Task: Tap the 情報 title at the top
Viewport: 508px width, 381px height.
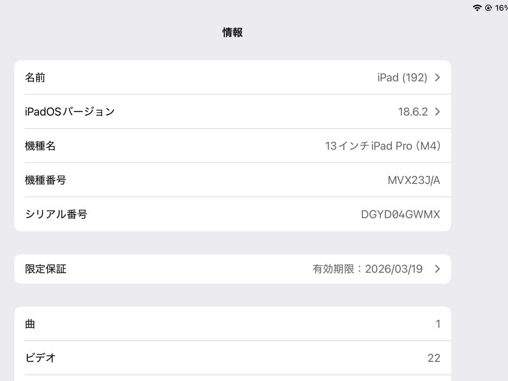Action: coord(233,32)
